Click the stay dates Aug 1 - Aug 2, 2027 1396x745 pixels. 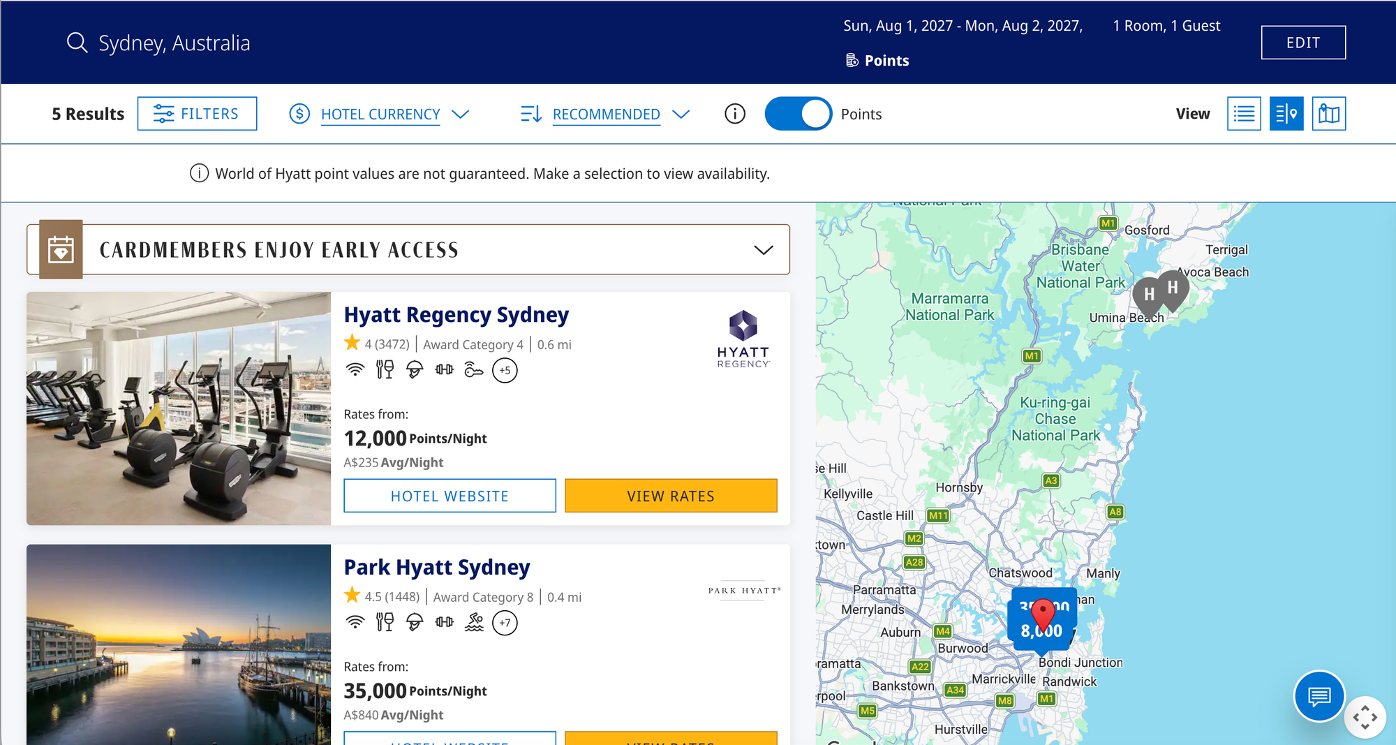[x=963, y=26]
